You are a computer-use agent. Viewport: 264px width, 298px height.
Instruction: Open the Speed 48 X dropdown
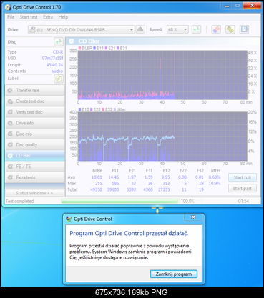pos(177,29)
